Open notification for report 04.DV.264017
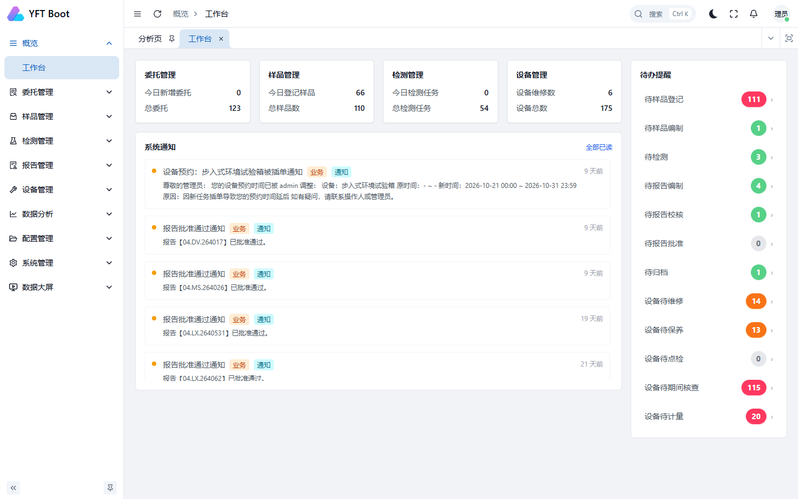Viewport: 798px width, 499px height. click(377, 235)
